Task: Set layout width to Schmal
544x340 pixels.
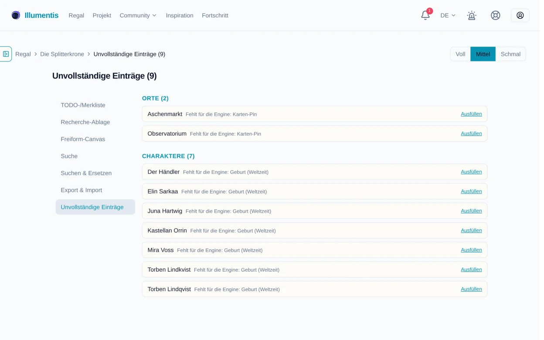Action: pyautogui.click(x=510, y=54)
